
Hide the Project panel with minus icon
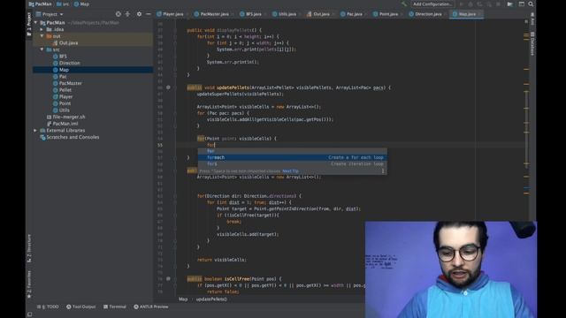tap(149, 14)
